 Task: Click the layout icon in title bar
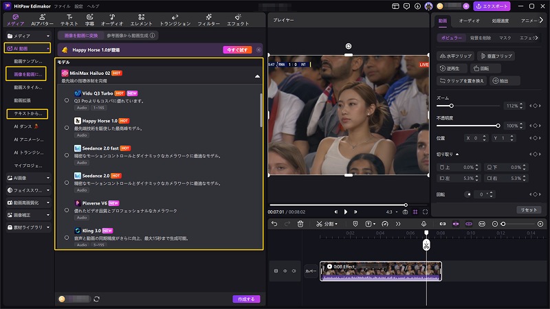coord(395,6)
